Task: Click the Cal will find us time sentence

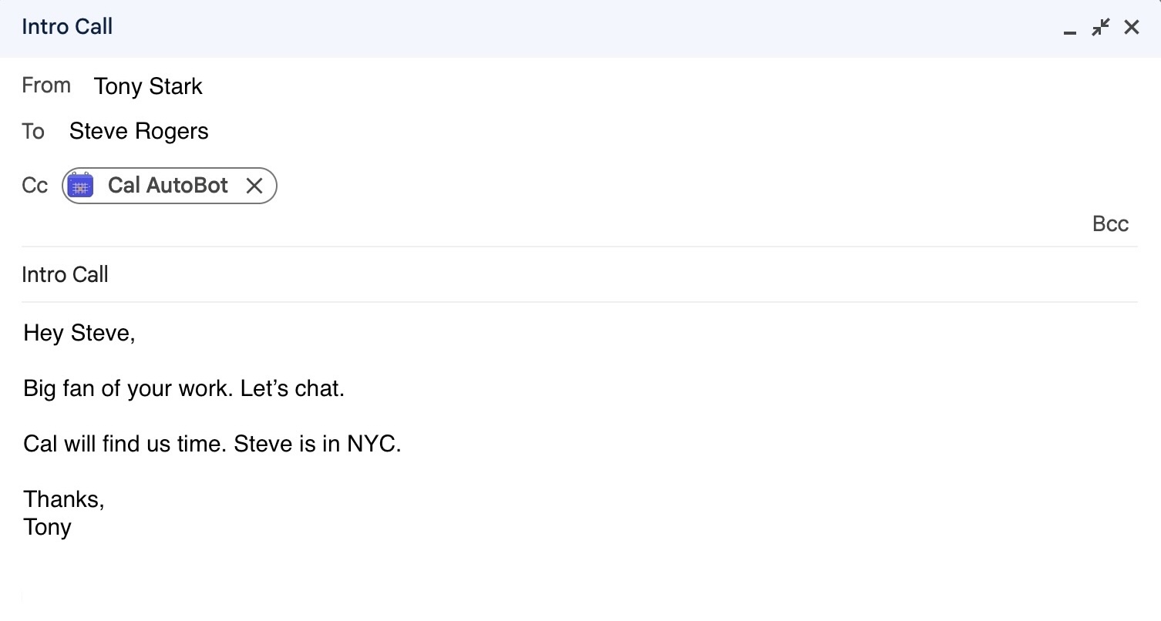Action: 211,444
